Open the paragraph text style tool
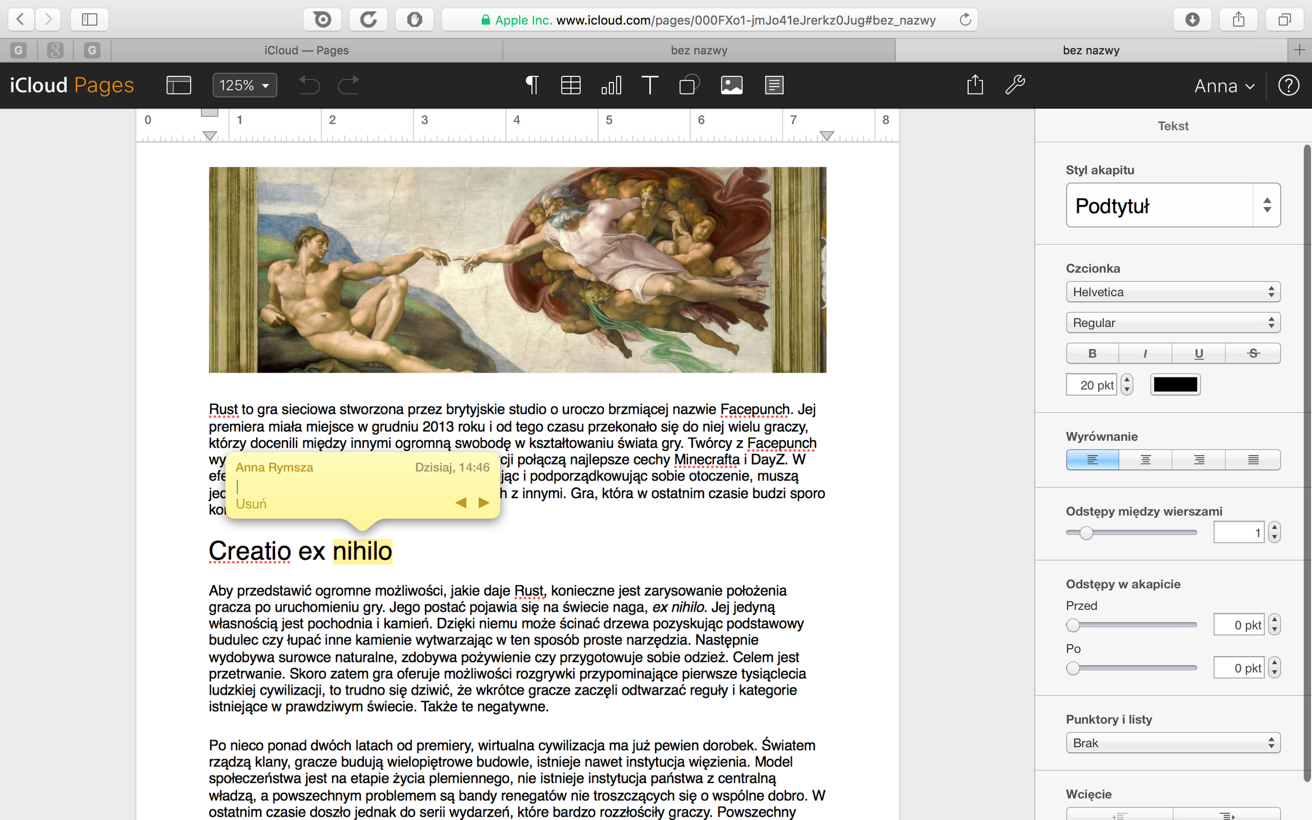This screenshot has width=1312, height=820. (531, 85)
